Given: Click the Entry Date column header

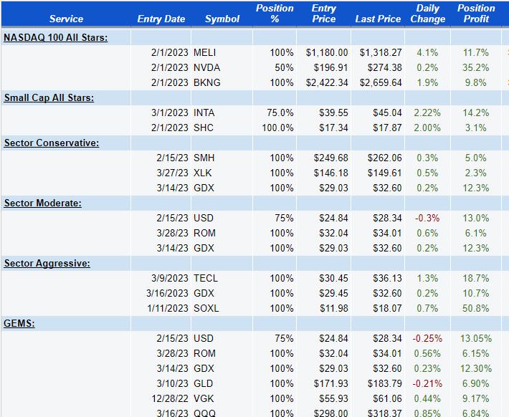Looking at the screenshot, I should point(161,19).
